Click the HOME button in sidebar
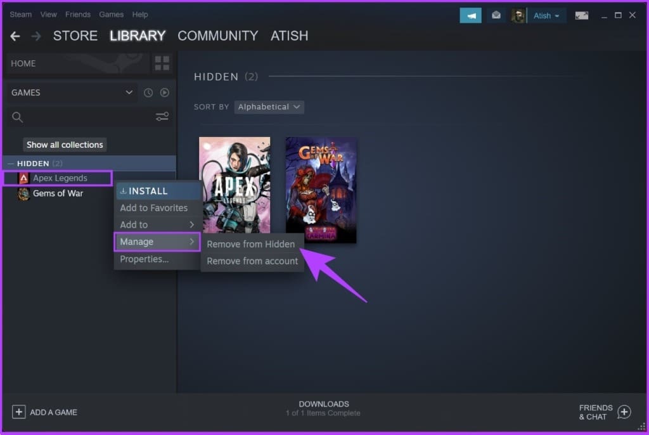The image size is (649, 435). pyautogui.click(x=78, y=63)
